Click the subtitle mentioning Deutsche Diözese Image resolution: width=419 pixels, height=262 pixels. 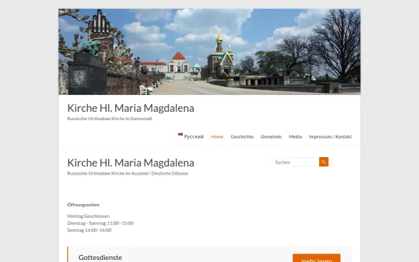[x=128, y=173]
